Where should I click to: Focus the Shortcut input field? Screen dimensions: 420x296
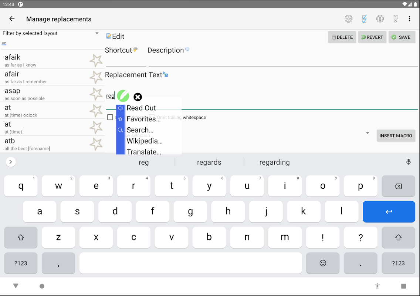(x=126, y=61)
